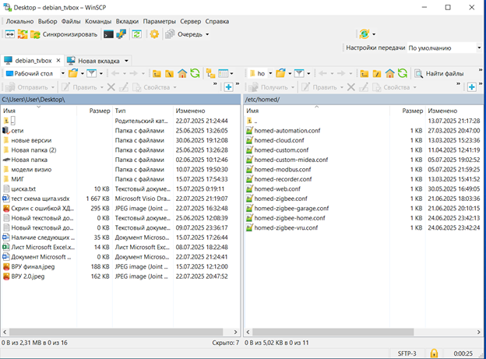486x359 pixels.
Task: Click the Synchronize Browsing icon with arrows
Action: coord(23,34)
